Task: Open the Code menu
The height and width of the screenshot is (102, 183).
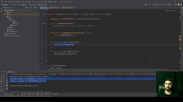Action: tap(23, 2)
